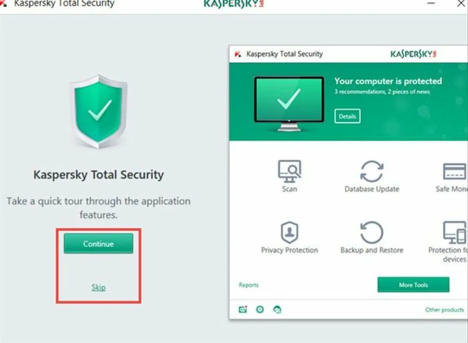The width and height of the screenshot is (468, 343).
Task: Click the protected monitor checkmark graphic
Action: tap(289, 103)
